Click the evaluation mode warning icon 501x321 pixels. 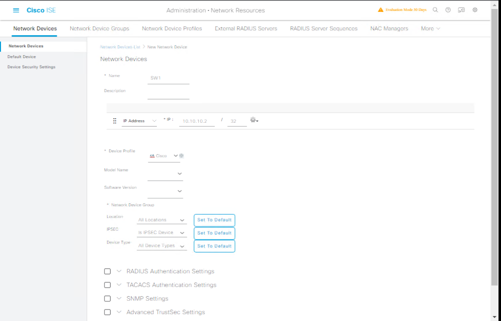pos(380,10)
